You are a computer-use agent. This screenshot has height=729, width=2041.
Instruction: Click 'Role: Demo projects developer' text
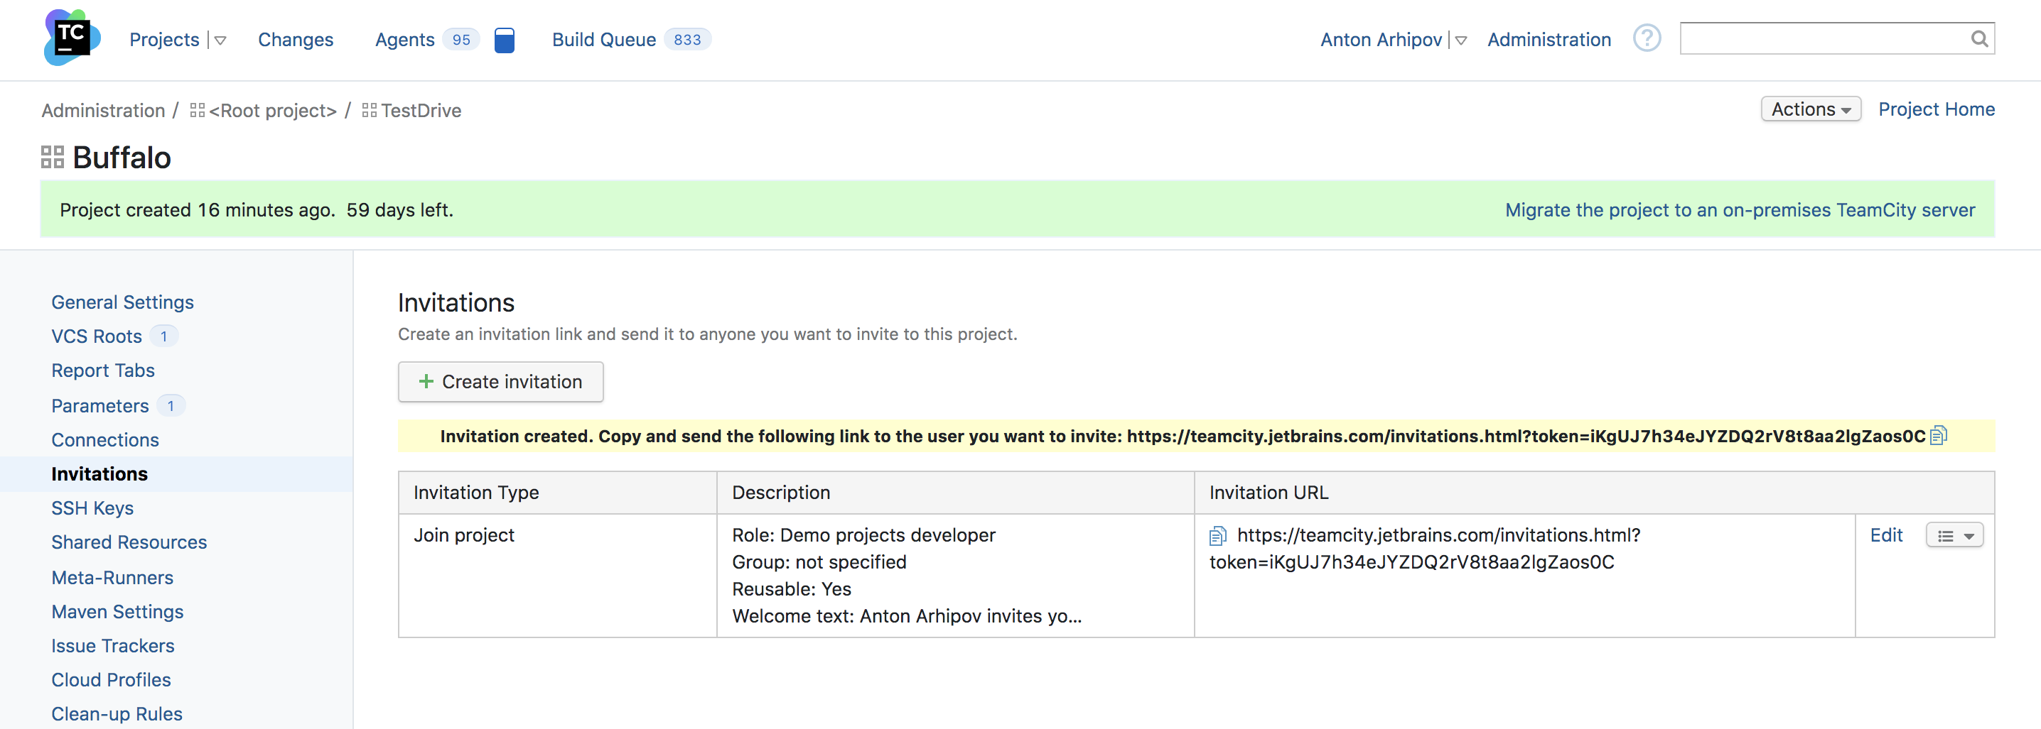863,535
